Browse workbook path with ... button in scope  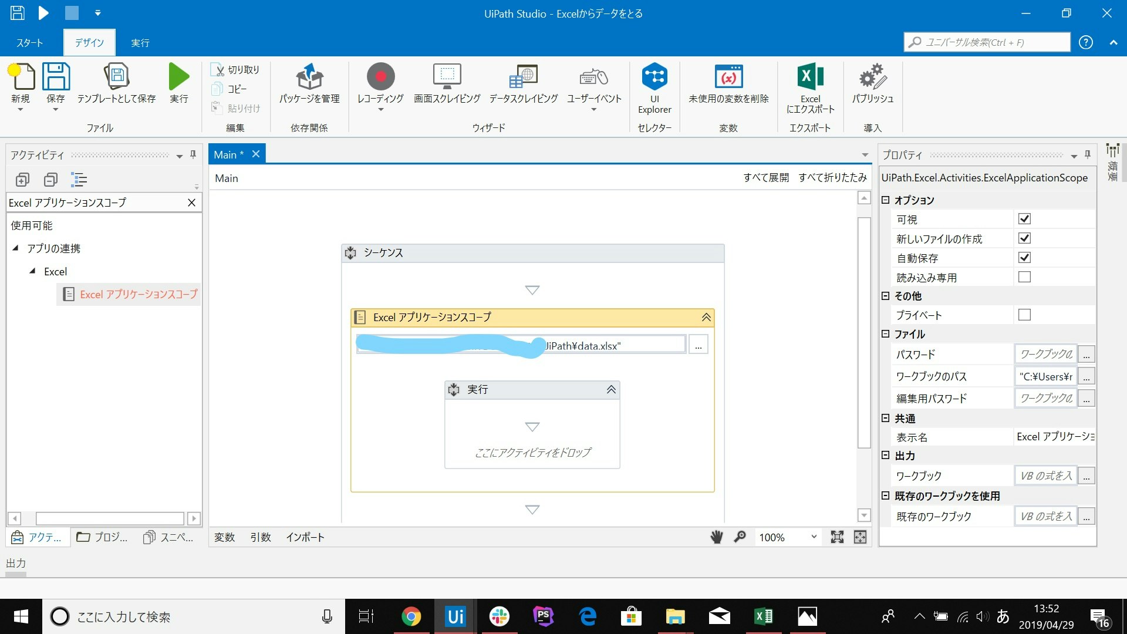click(x=698, y=345)
